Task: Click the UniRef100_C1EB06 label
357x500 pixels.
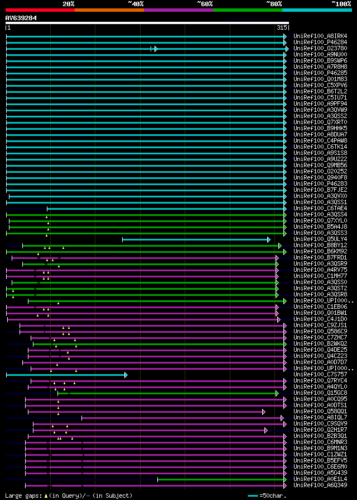Action: coord(320,307)
